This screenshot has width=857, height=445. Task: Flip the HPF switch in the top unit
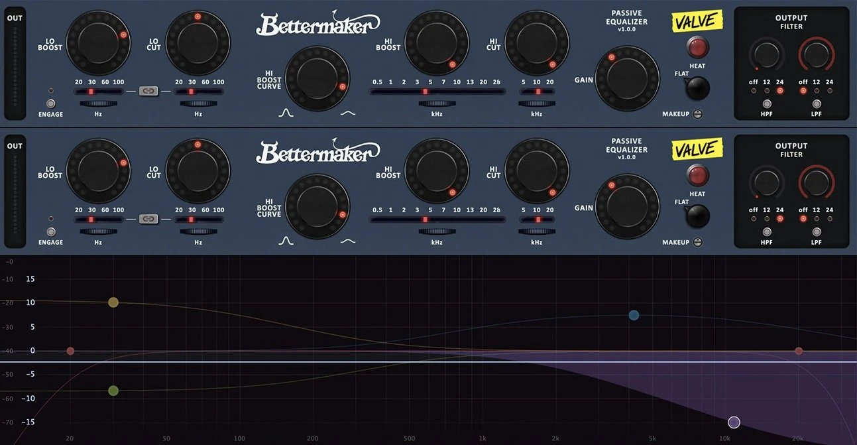[x=767, y=104]
